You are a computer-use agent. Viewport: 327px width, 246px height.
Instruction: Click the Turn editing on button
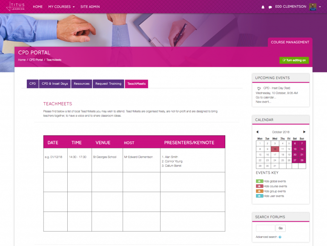coord(294,60)
